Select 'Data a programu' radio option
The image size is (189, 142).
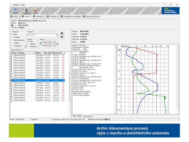pos(13,40)
